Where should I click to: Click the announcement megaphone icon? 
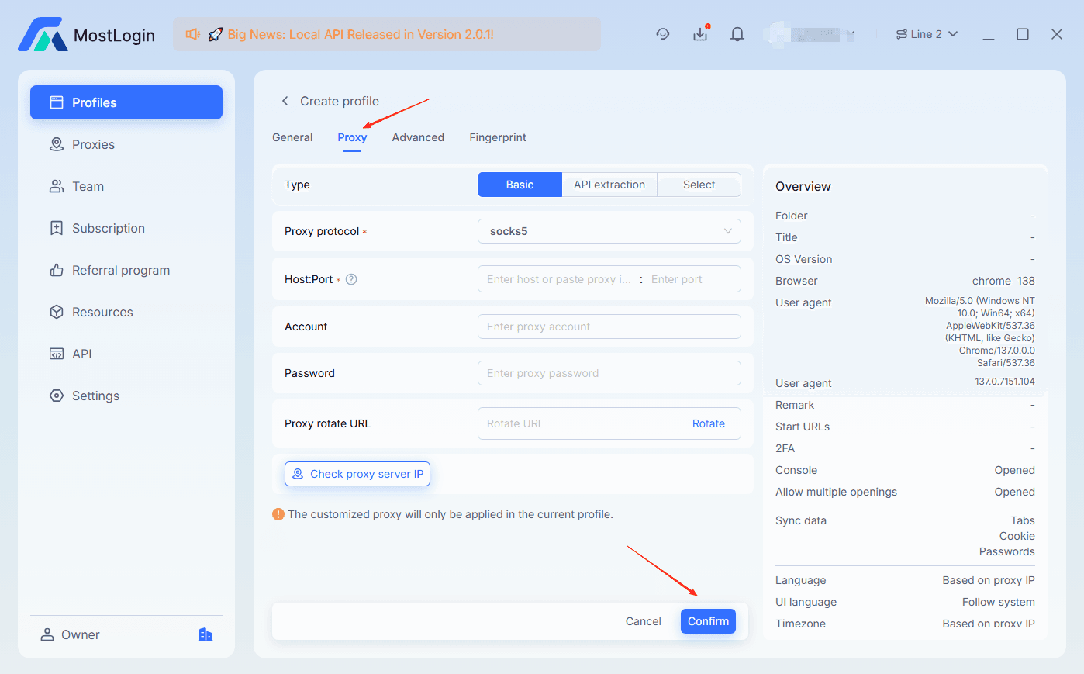pyautogui.click(x=193, y=34)
